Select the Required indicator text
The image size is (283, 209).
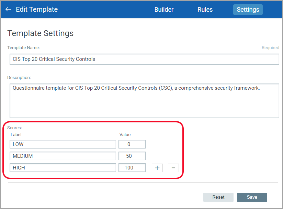point(270,48)
